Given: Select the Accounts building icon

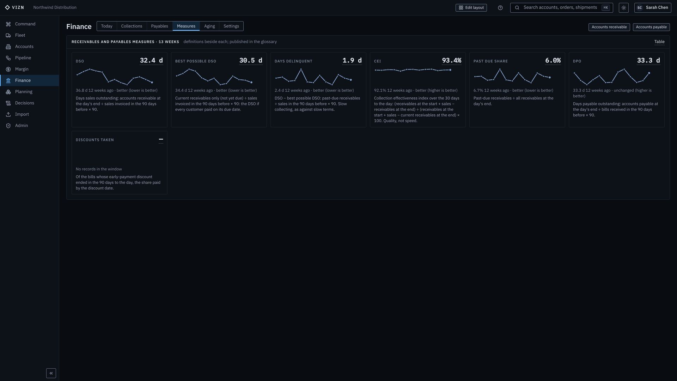Looking at the screenshot, I should click(8, 47).
